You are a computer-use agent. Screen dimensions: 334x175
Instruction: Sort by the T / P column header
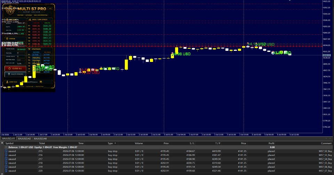pos(218,143)
